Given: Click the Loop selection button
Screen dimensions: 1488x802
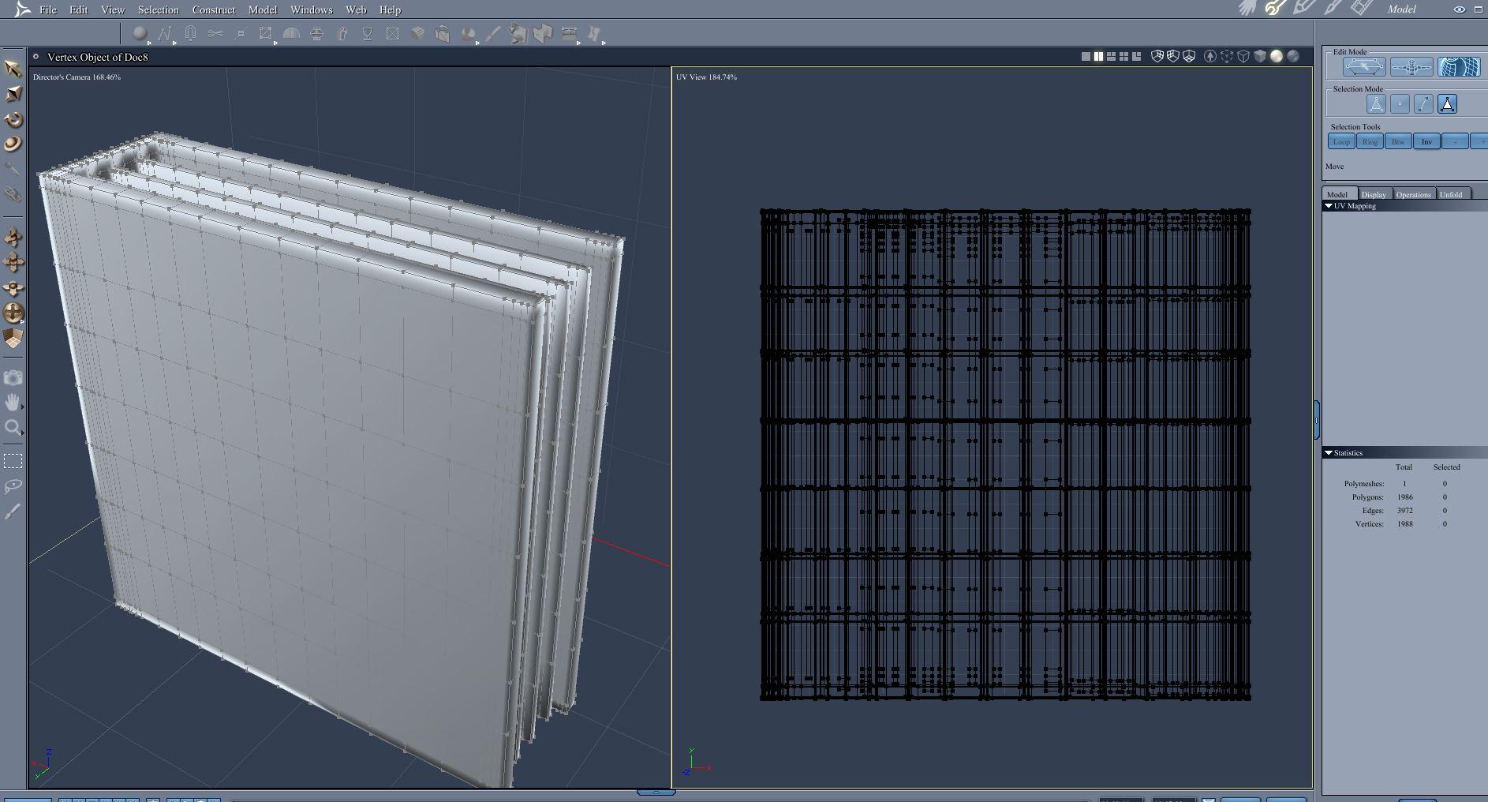Looking at the screenshot, I should pyautogui.click(x=1341, y=142).
